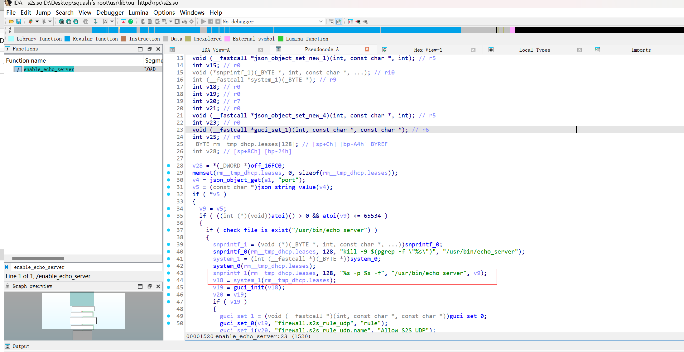Close the Local Types tab
The image size is (684, 352).
[580, 50]
